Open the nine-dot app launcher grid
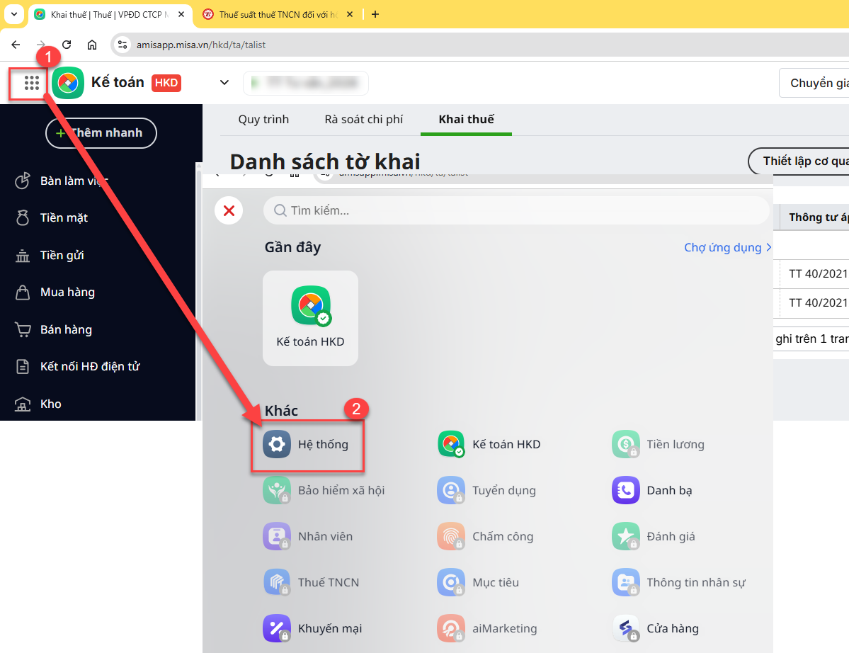 [31, 83]
